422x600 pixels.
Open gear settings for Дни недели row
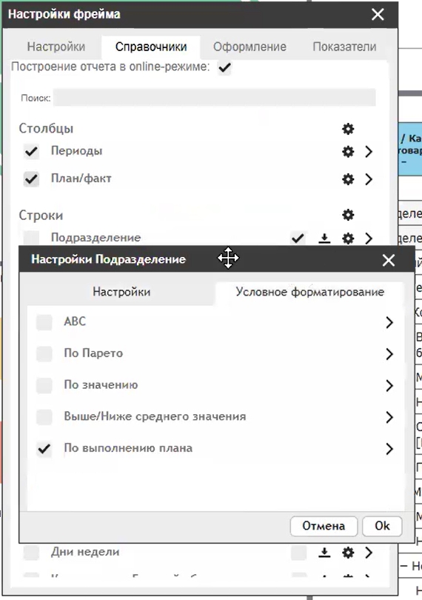point(348,552)
